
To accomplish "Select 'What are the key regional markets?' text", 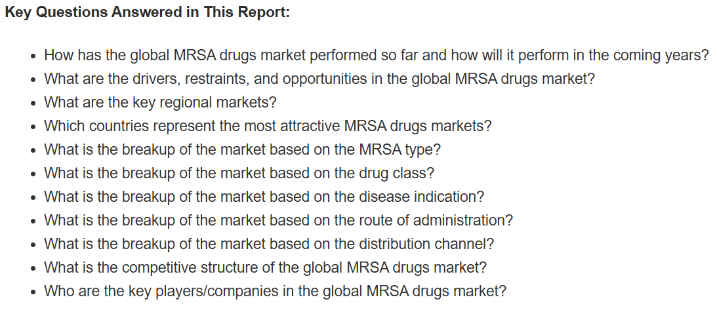I will 161,102.
